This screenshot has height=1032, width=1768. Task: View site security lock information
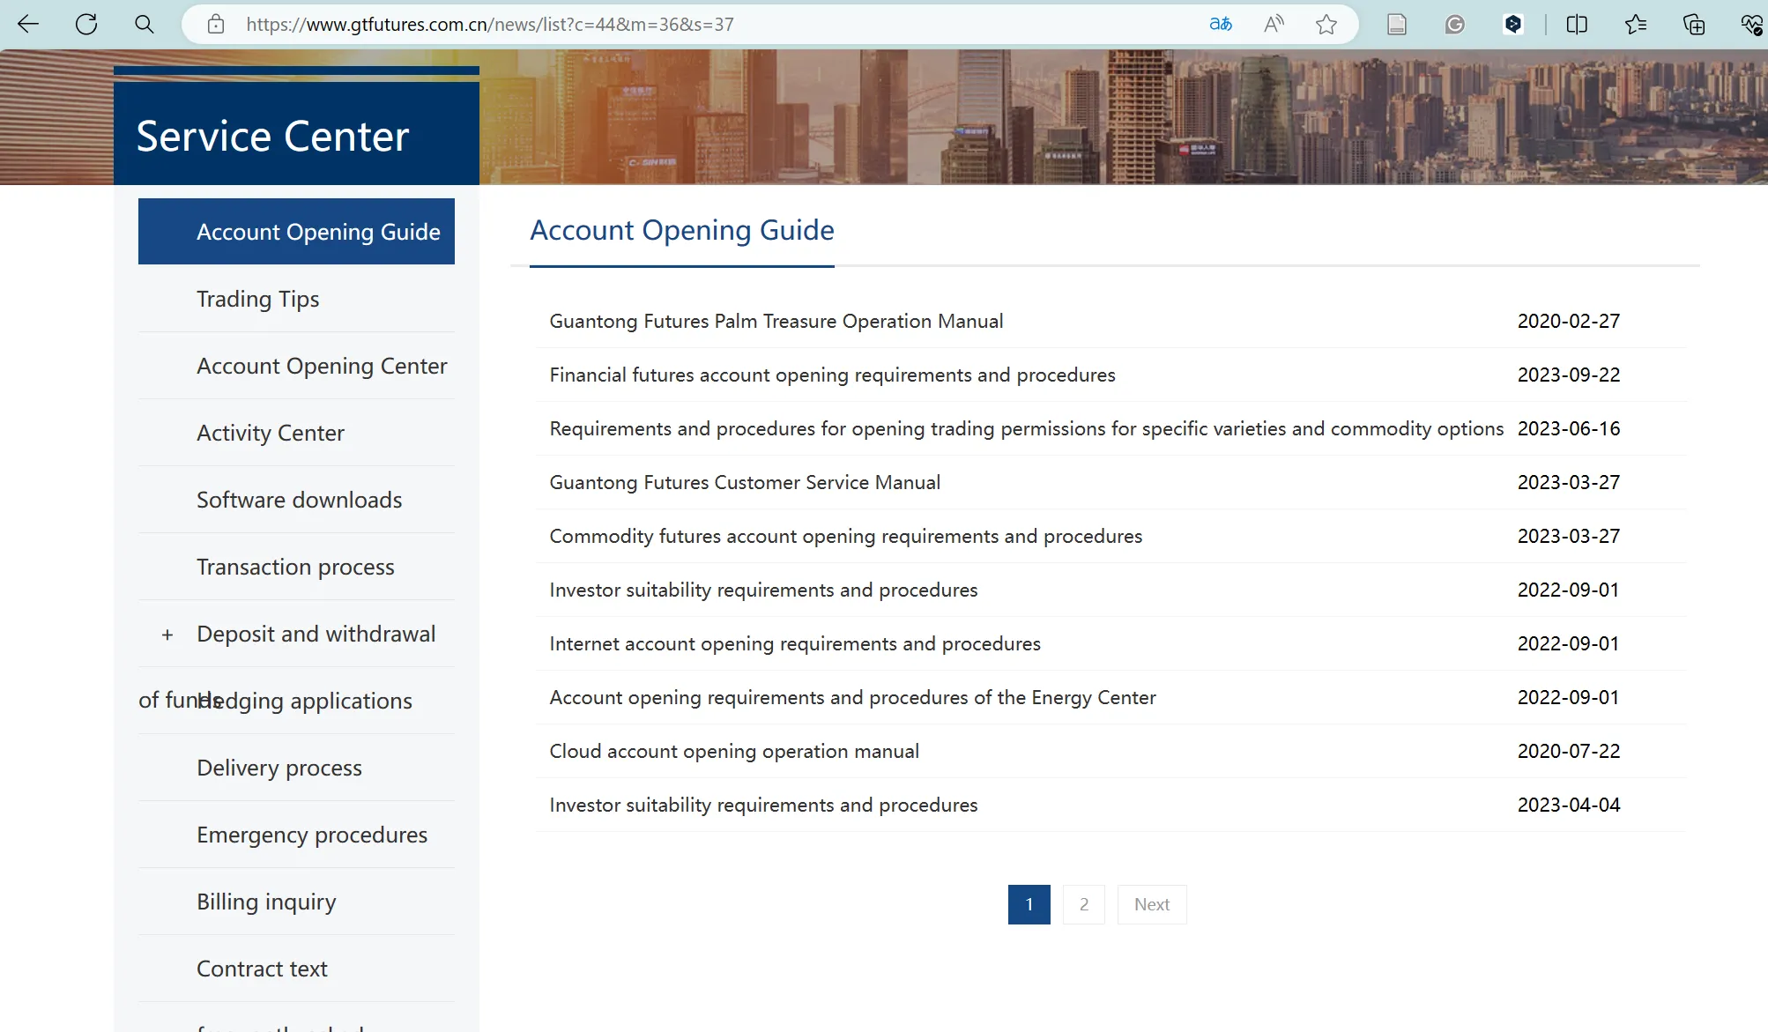[216, 24]
